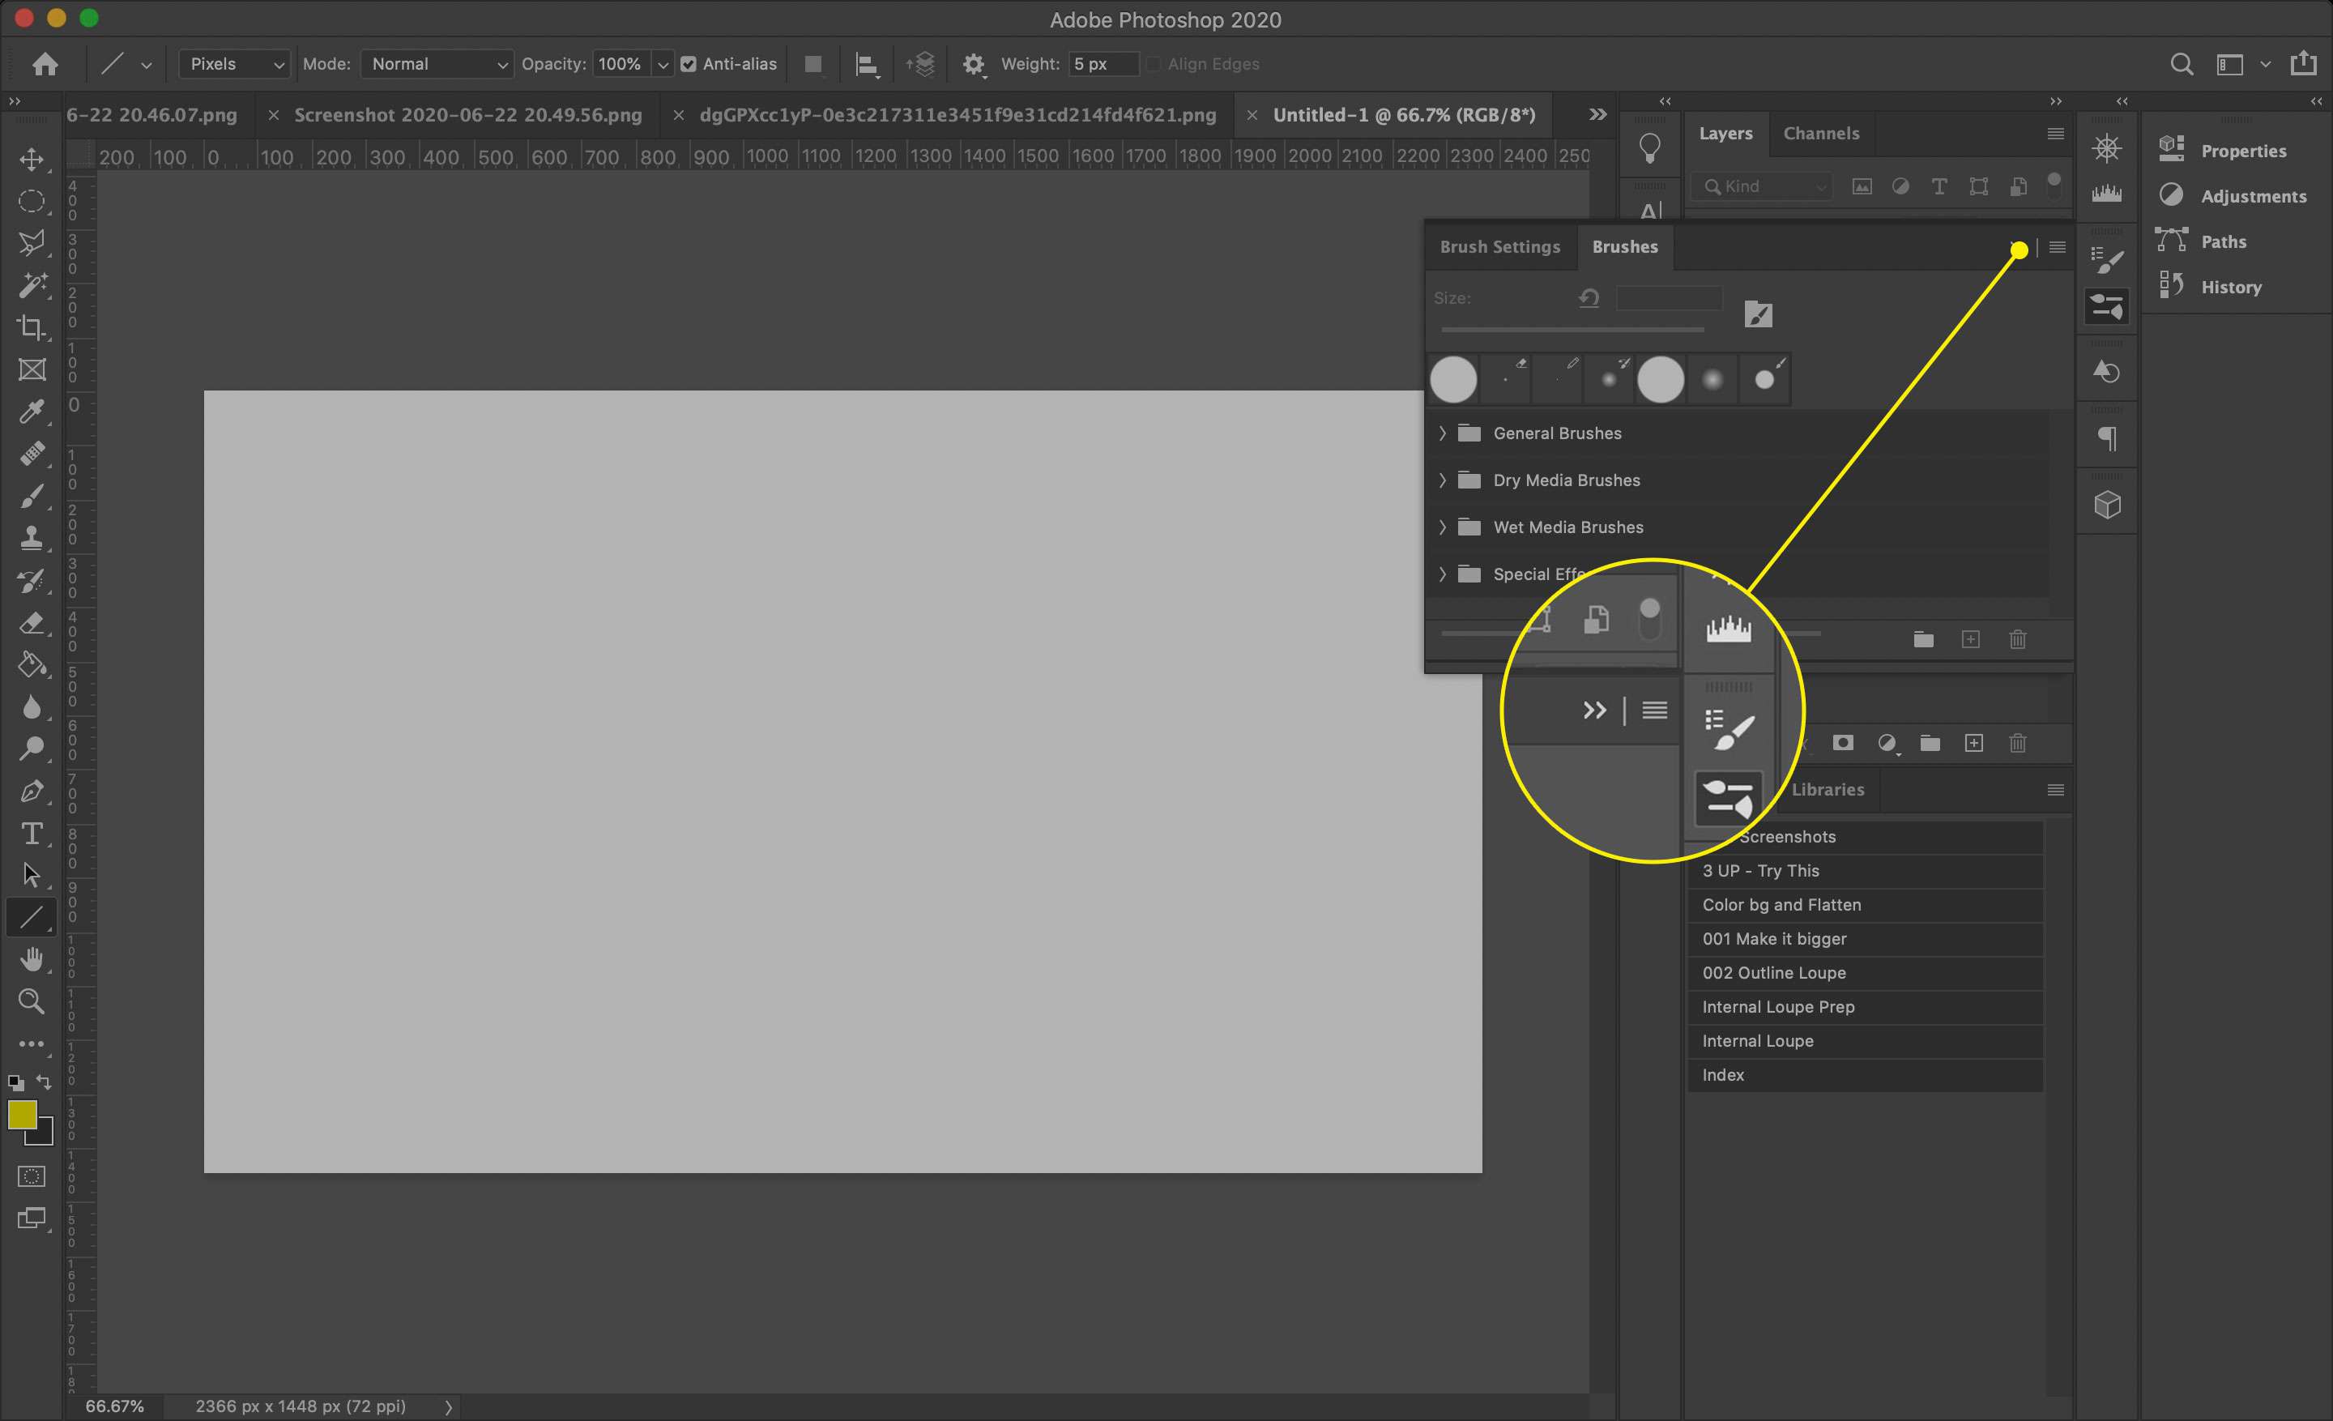Image resolution: width=2333 pixels, height=1421 pixels.
Task: Toggle the layer filter on/off switch
Action: click(2054, 185)
